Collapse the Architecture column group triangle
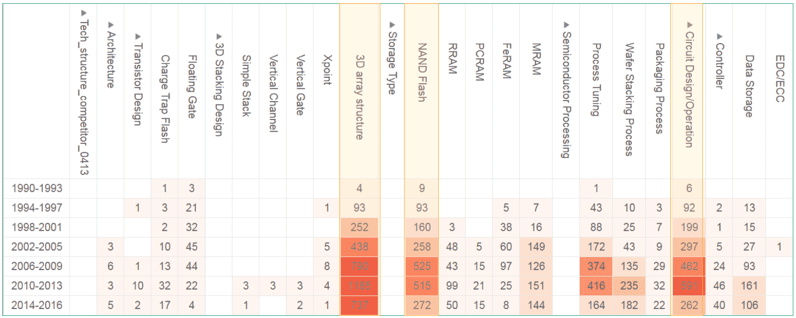The image size is (796, 318). pos(110,24)
